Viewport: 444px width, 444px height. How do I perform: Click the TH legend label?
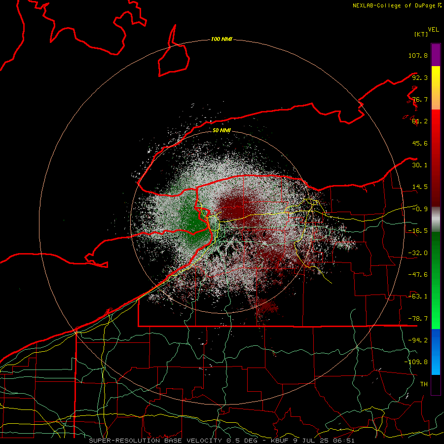tap(424, 384)
